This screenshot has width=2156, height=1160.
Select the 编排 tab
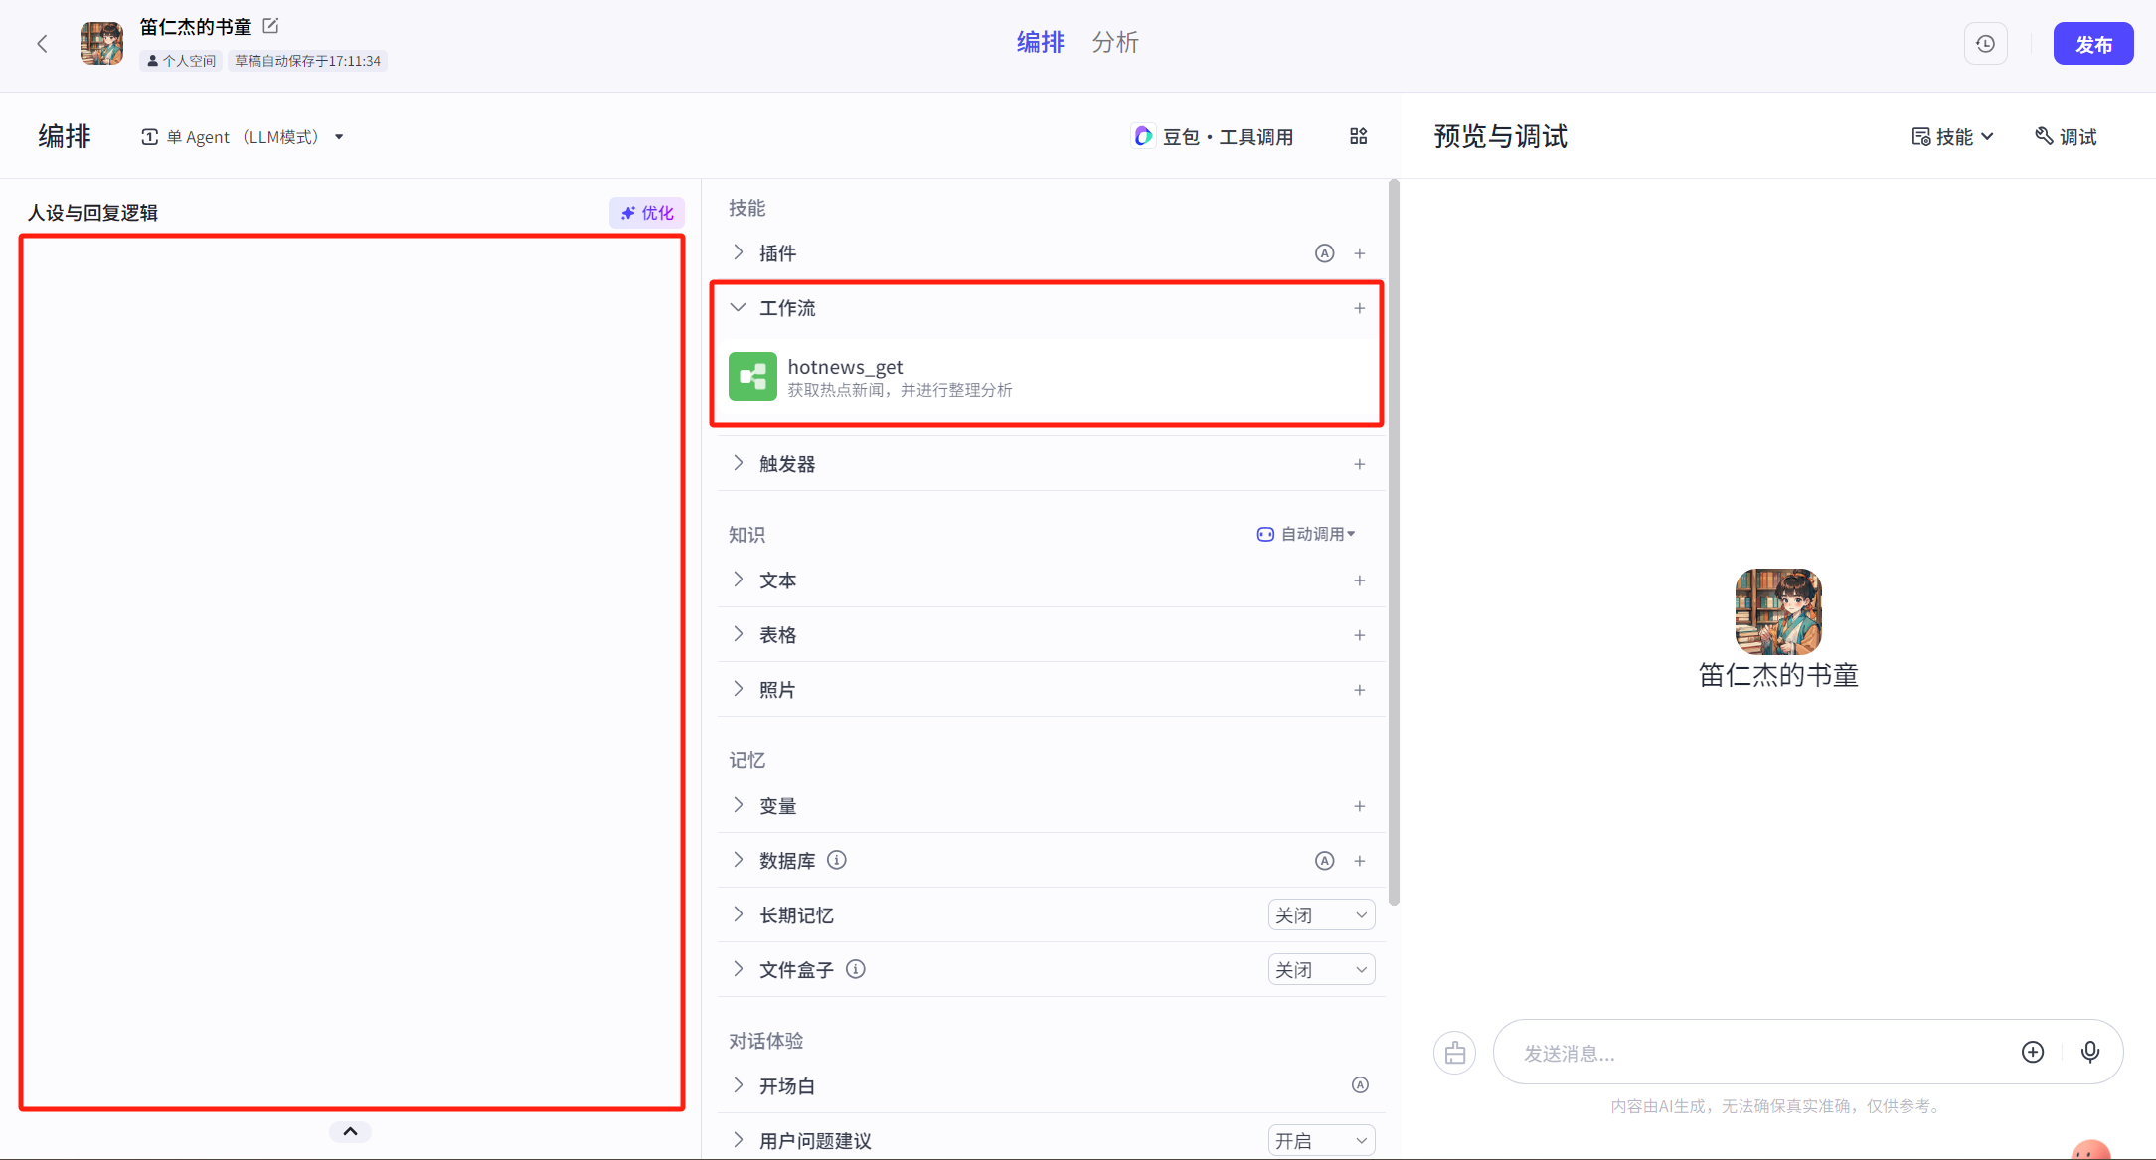[x=1040, y=43]
